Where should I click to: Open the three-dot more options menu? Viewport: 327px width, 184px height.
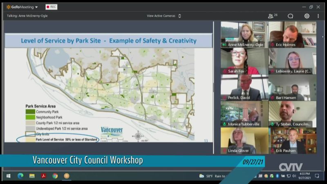click(318, 16)
